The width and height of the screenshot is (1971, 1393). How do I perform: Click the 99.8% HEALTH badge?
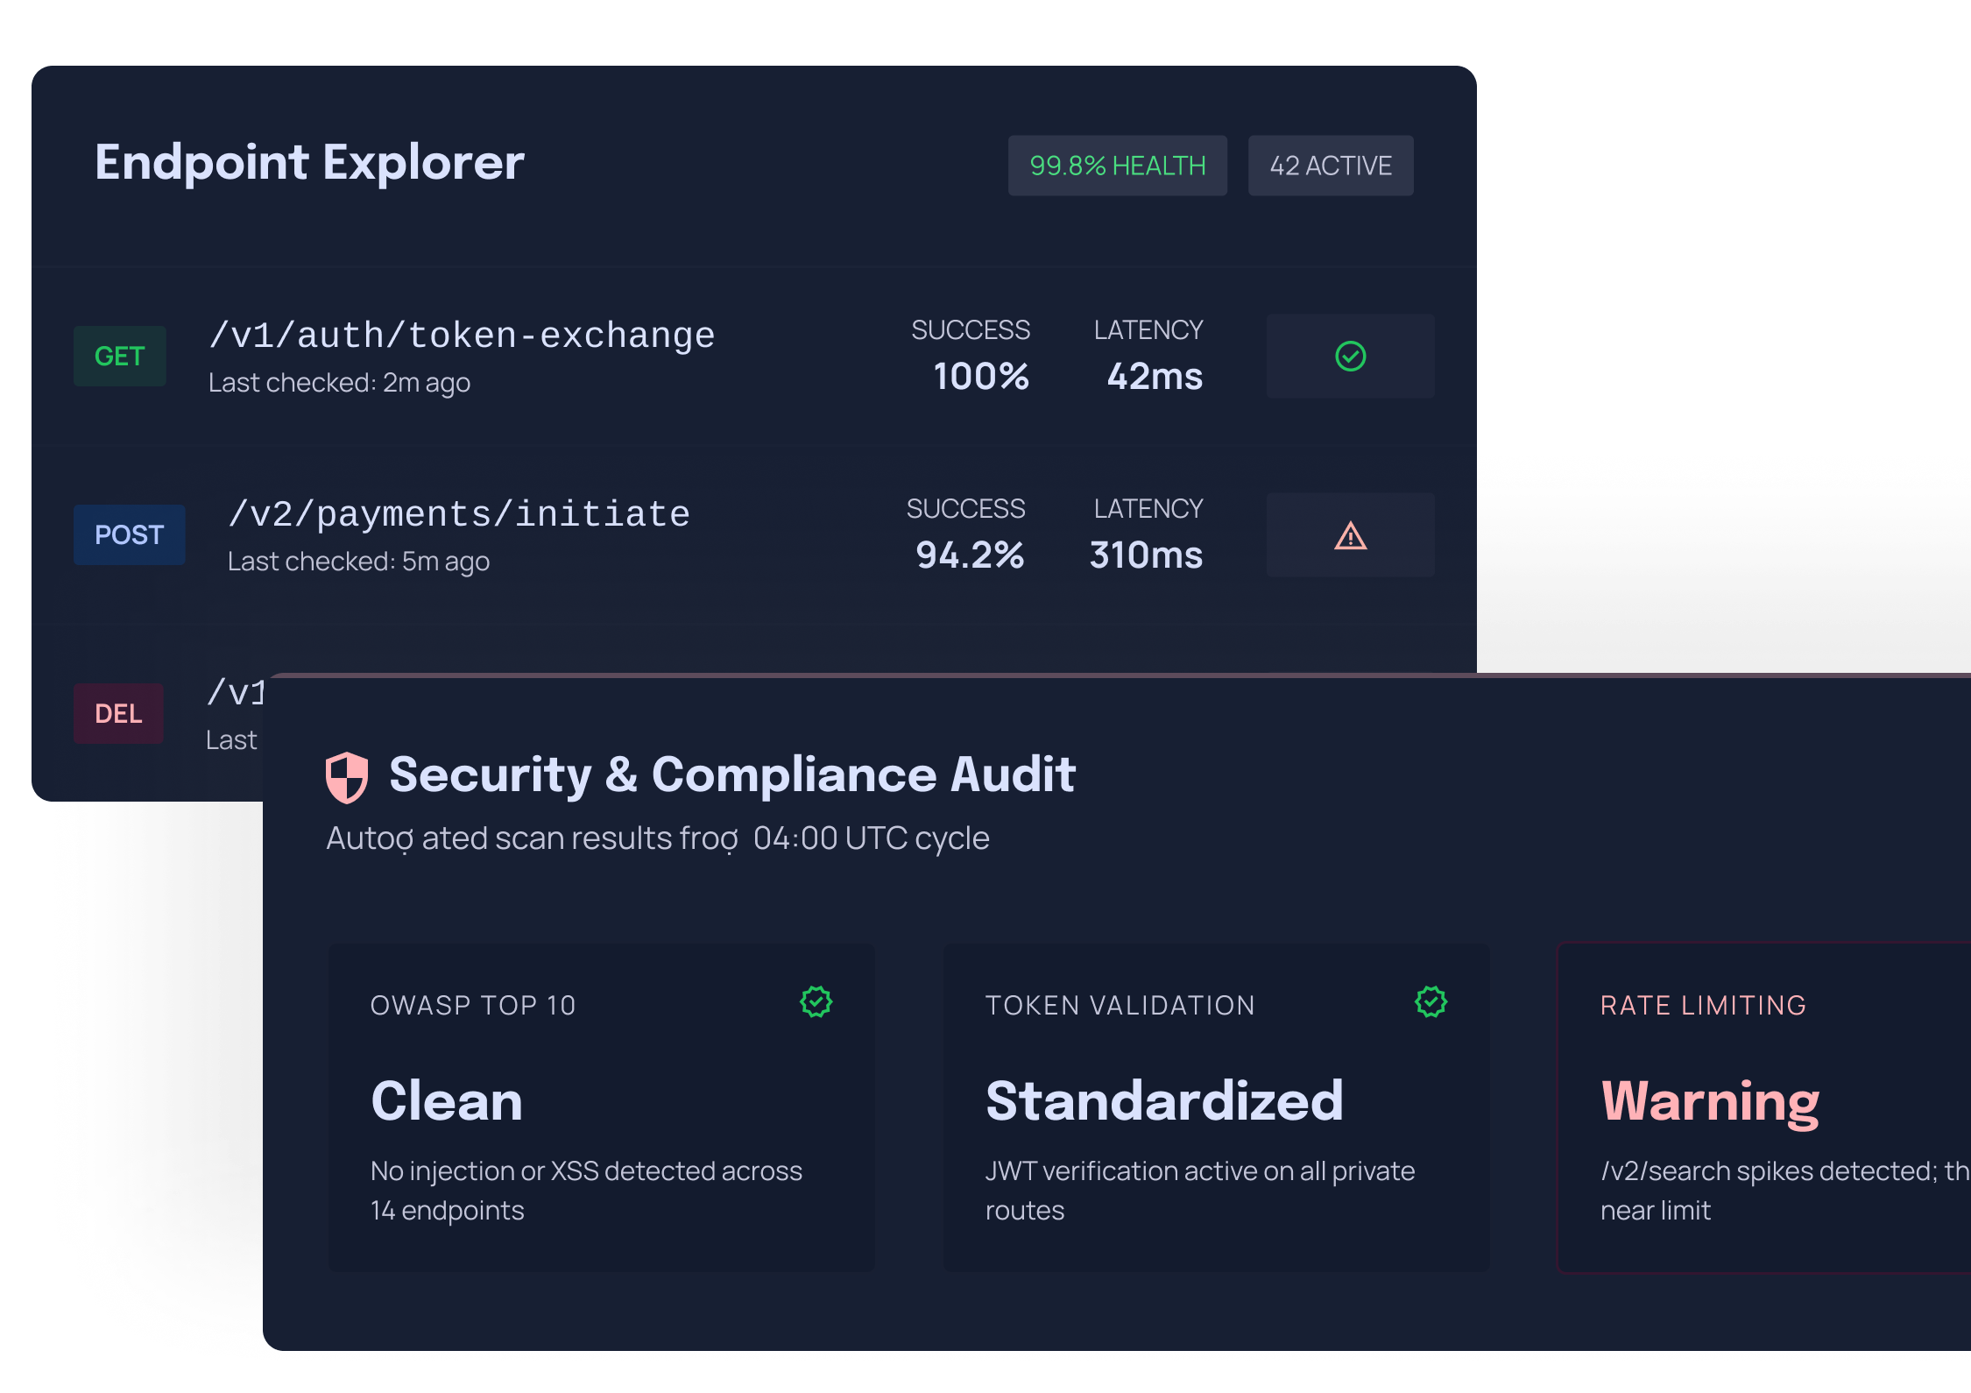pyautogui.click(x=1117, y=166)
